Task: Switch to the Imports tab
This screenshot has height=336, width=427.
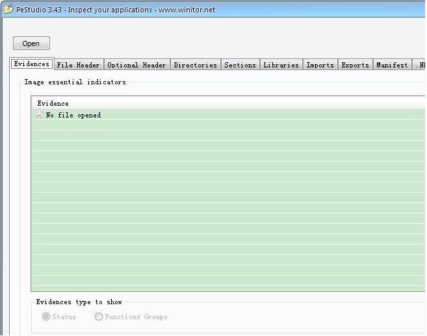Action: pos(320,65)
